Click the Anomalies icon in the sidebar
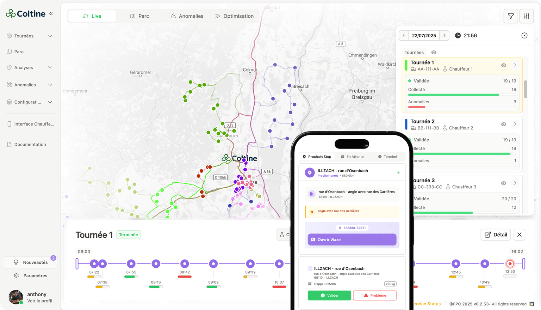 coord(10,85)
